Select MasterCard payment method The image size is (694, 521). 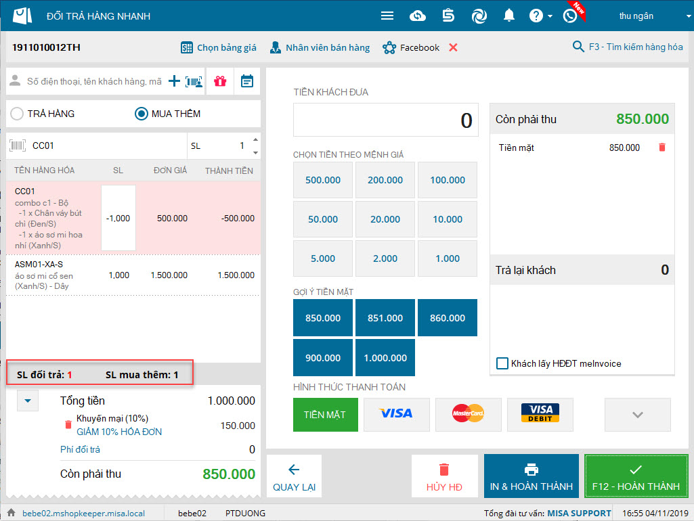[469, 415]
